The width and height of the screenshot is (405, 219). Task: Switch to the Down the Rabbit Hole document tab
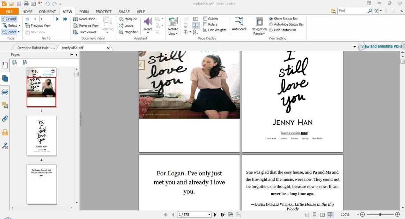click(x=37, y=48)
